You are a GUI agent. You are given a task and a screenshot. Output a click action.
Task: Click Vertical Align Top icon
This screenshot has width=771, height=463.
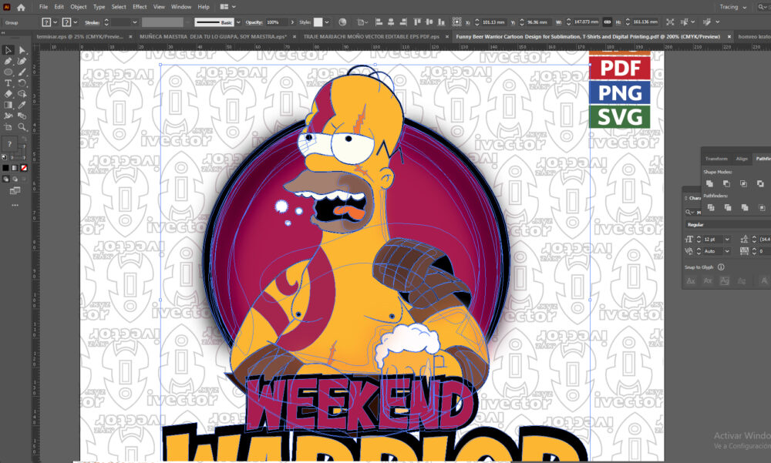[x=417, y=22]
